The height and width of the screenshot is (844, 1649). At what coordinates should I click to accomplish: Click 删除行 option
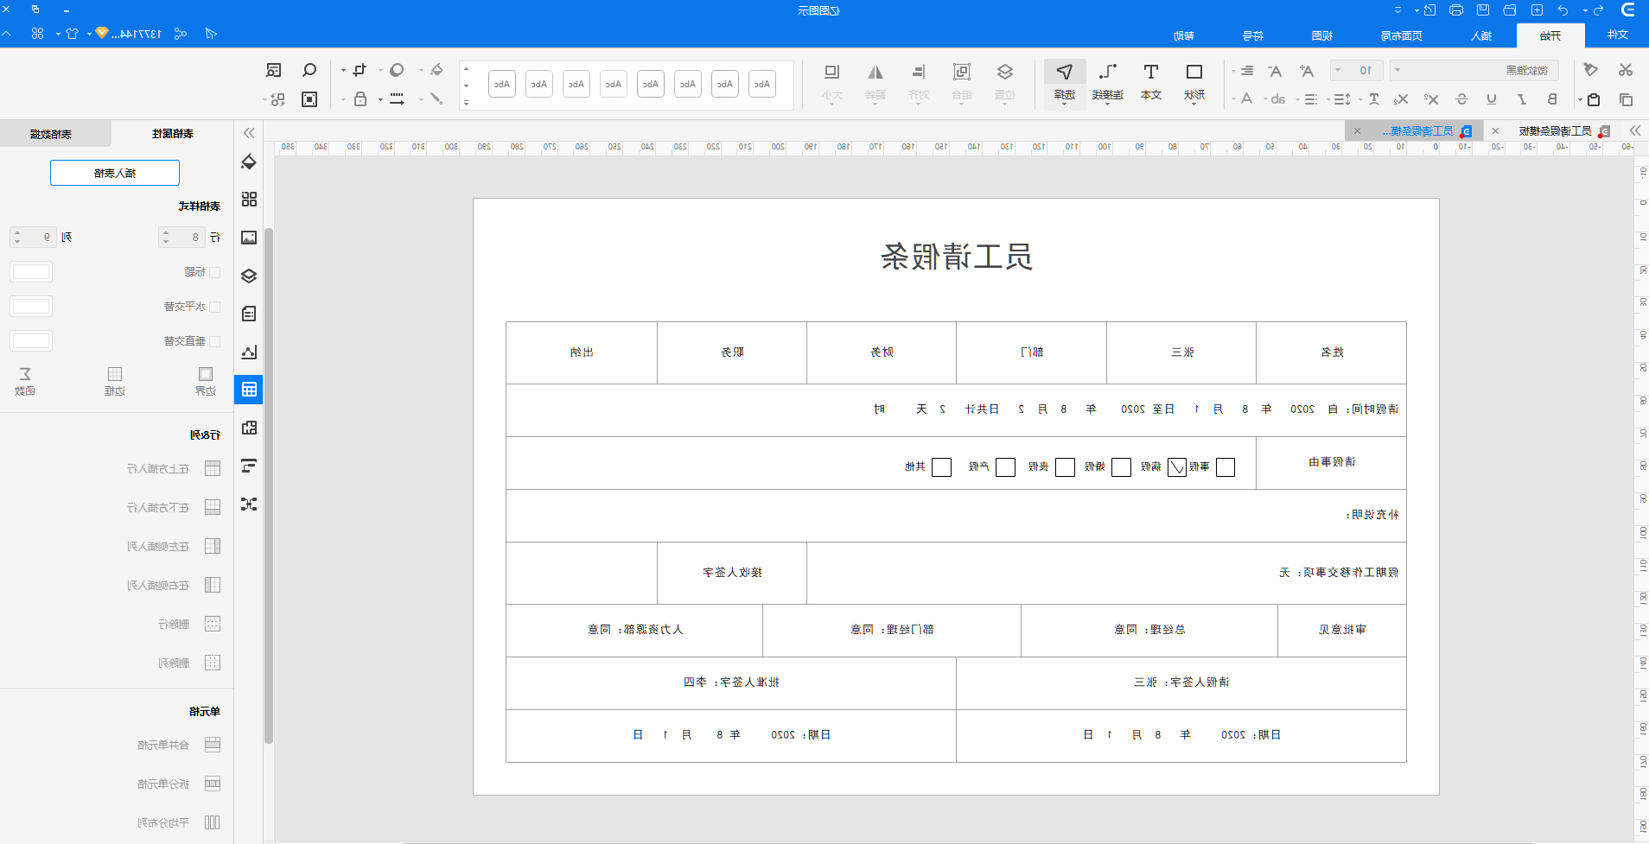pos(189,624)
